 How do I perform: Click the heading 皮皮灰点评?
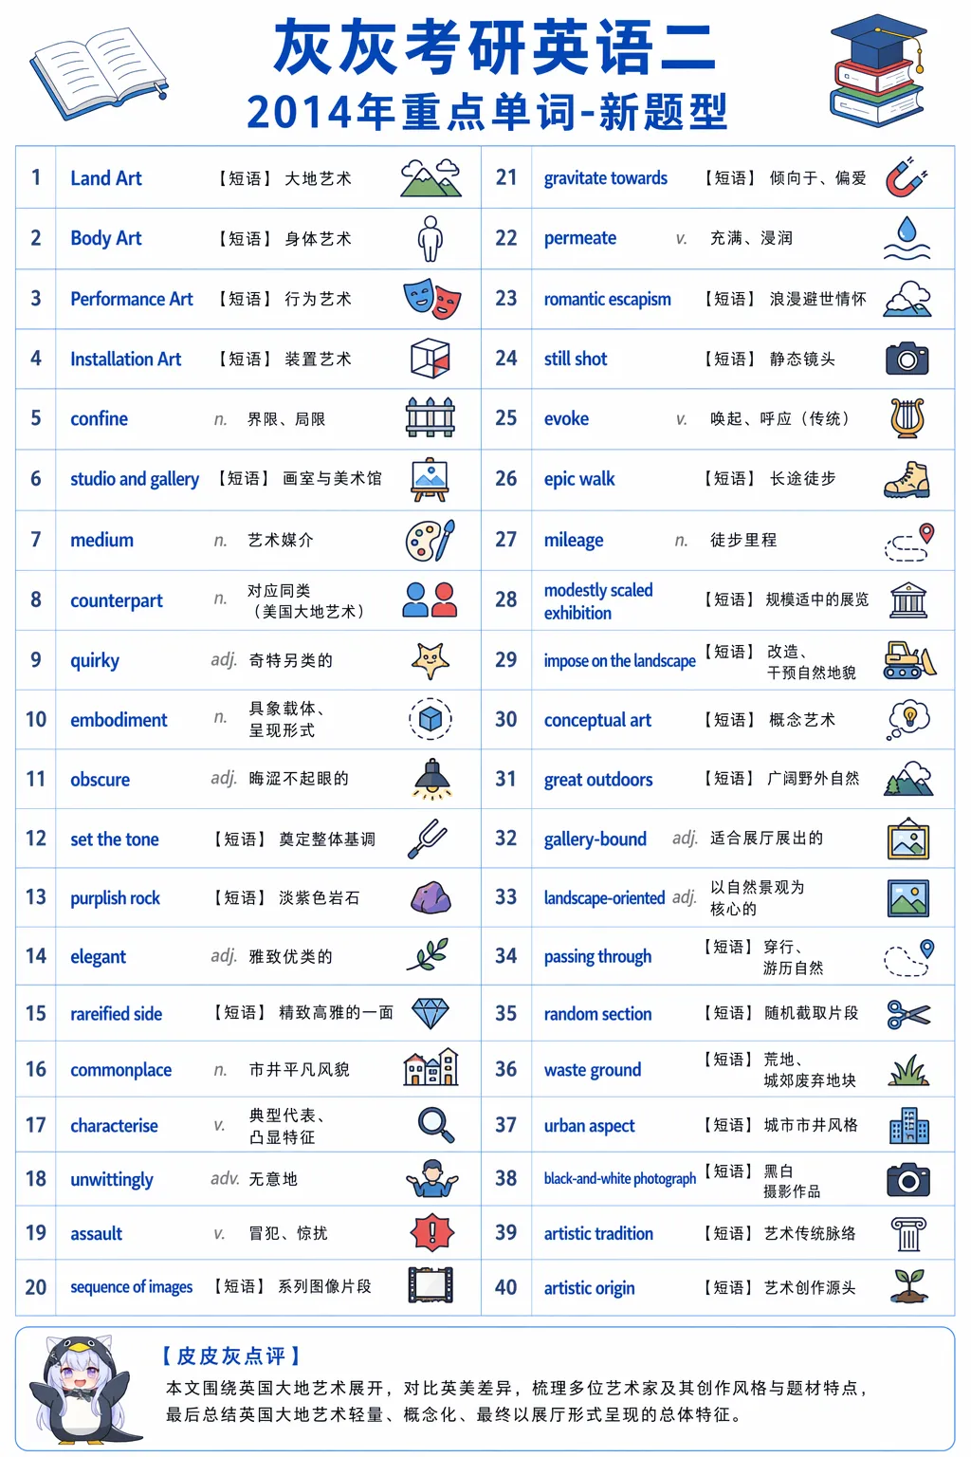[232, 1356]
